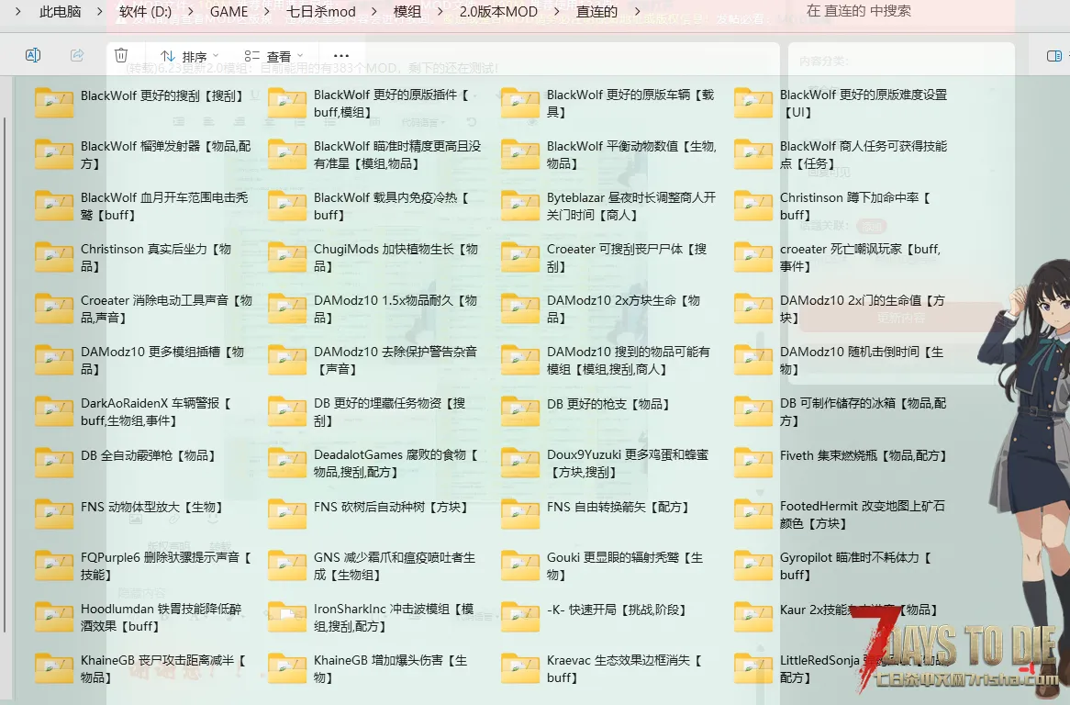
Task: Select the croeater 死亡嘲讽玩家 folder icon
Action: coord(753,257)
